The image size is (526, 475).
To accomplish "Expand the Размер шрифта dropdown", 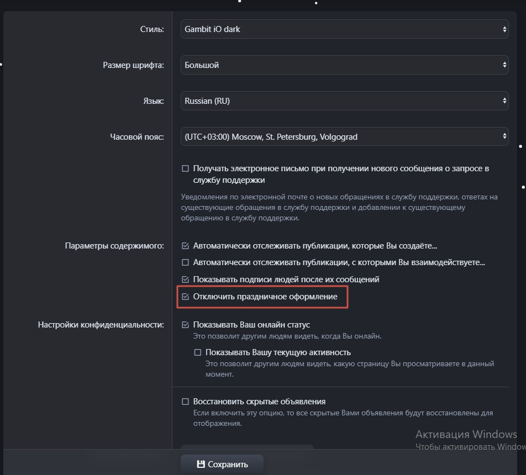I will click(344, 65).
